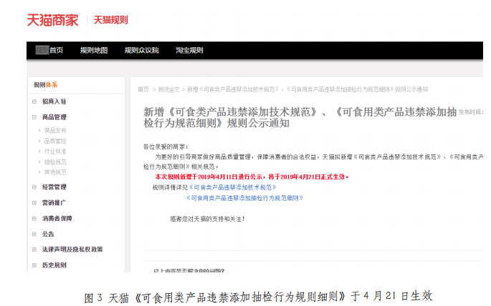Click the article title heading
Image resolution: width=491 pixels, height=306 pixels.
click(300, 117)
